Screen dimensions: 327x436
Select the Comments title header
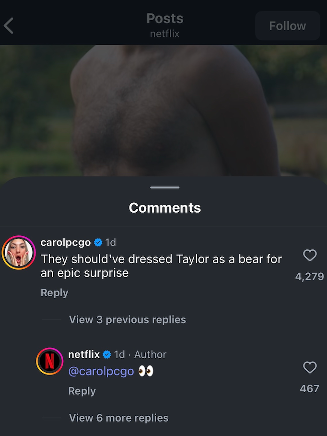[x=164, y=207]
